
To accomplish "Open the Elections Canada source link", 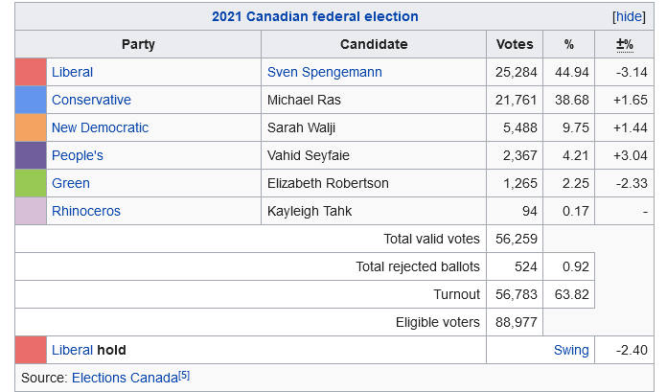I will click(x=125, y=378).
